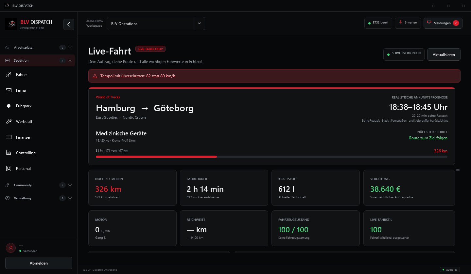Click the Personal badge icon
The image size is (471, 274).
pyautogui.click(x=9, y=169)
